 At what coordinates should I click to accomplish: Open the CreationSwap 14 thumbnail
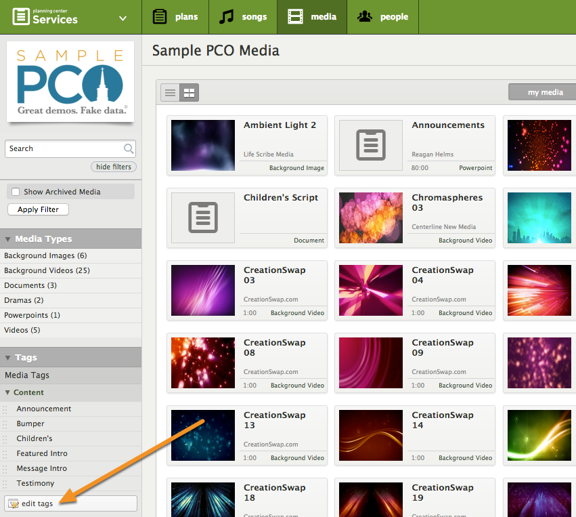tap(371, 435)
